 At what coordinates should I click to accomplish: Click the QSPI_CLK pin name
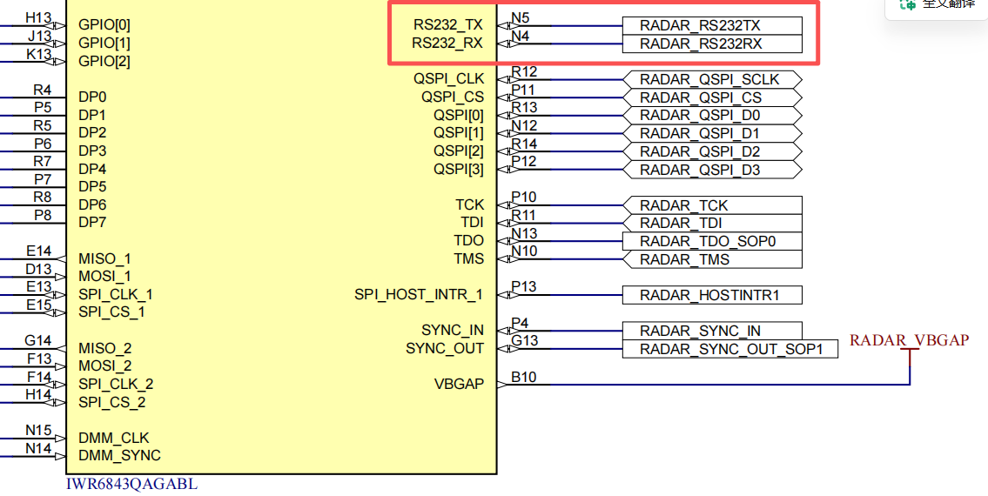pos(448,79)
